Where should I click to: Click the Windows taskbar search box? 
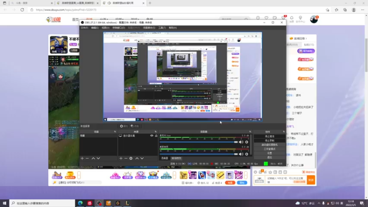(42, 203)
